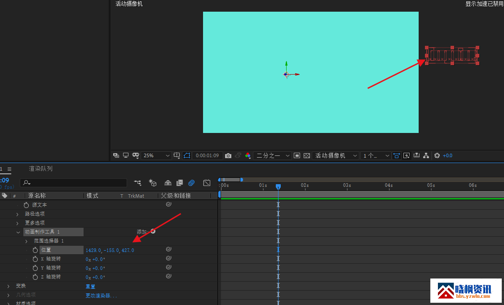Image resolution: width=504 pixels, height=305 pixels.
Task: Expand 范围选择器 1
Action: pyautogui.click(x=27, y=241)
